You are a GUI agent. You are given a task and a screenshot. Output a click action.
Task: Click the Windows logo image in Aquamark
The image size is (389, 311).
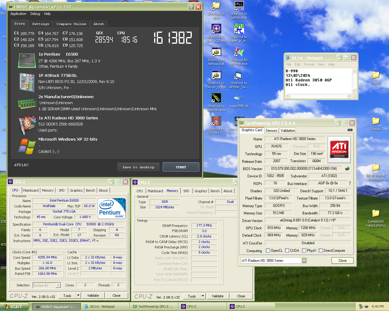[x=27, y=146]
